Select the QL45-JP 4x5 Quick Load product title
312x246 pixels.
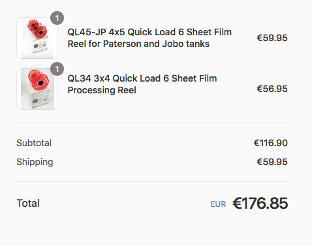point(149,38)
